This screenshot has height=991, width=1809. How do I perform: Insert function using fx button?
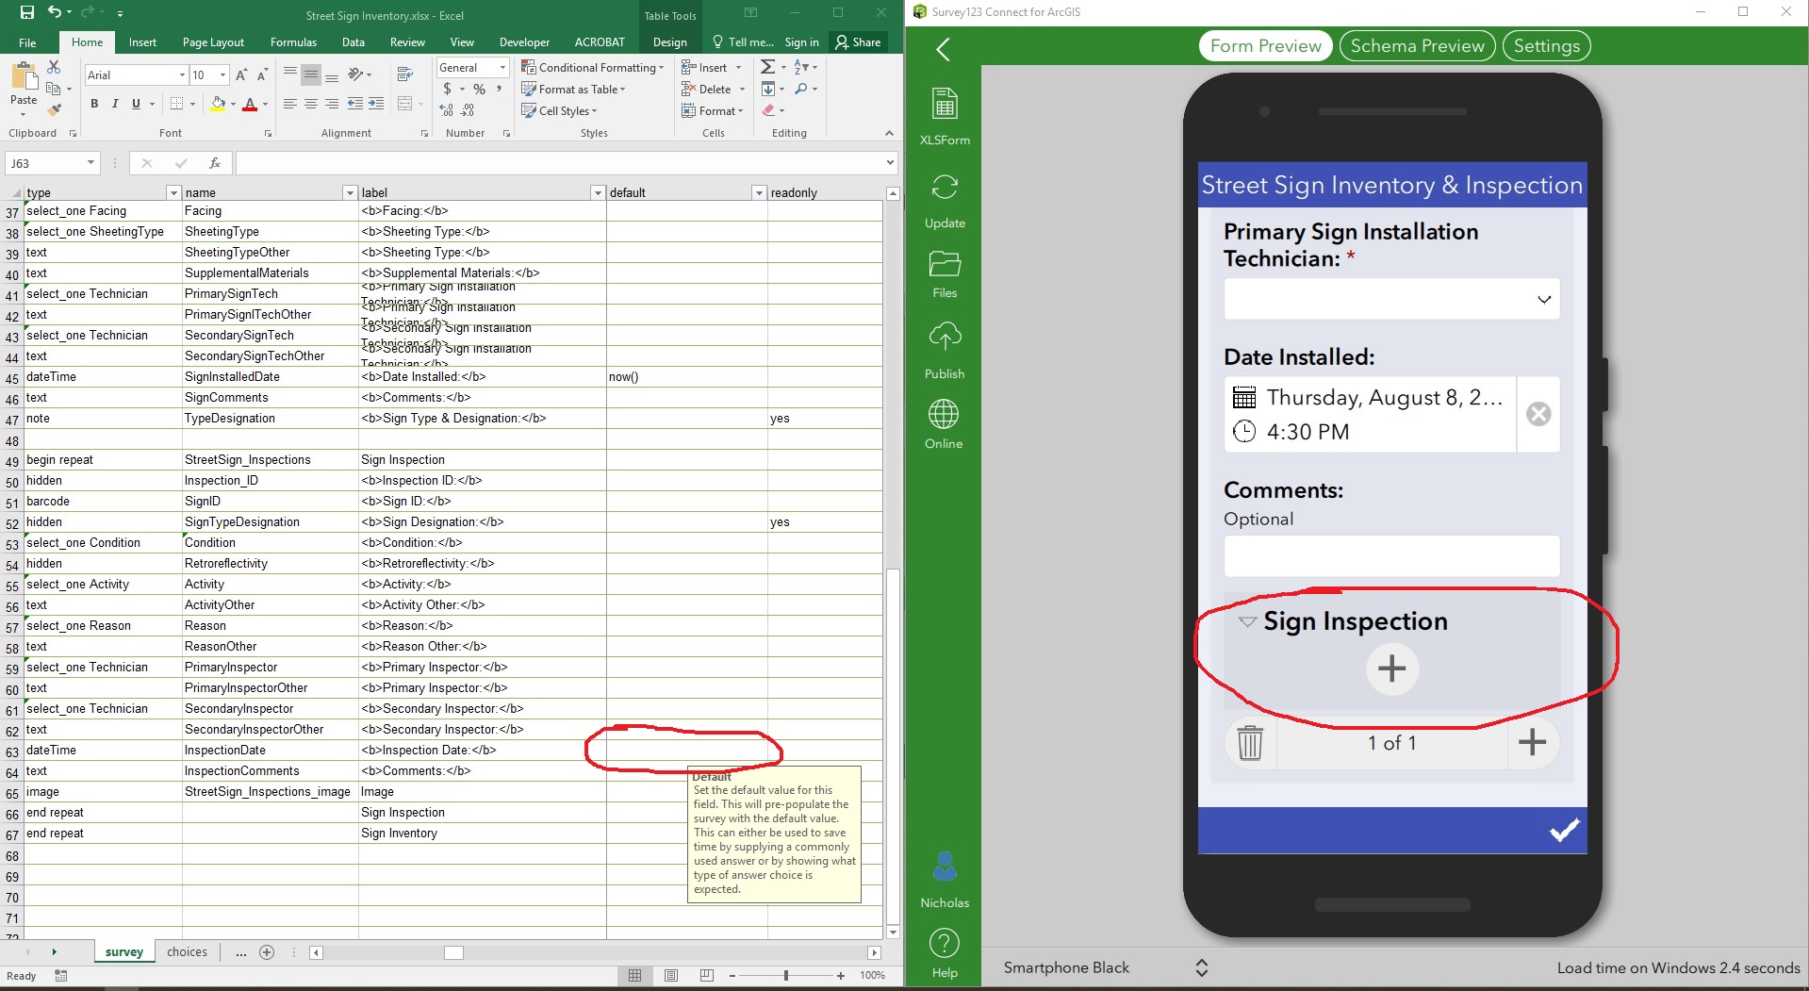click(x=215, y=163)
